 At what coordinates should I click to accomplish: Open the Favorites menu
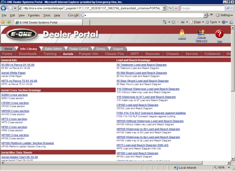pyautogui.click(x=34, y=15)
